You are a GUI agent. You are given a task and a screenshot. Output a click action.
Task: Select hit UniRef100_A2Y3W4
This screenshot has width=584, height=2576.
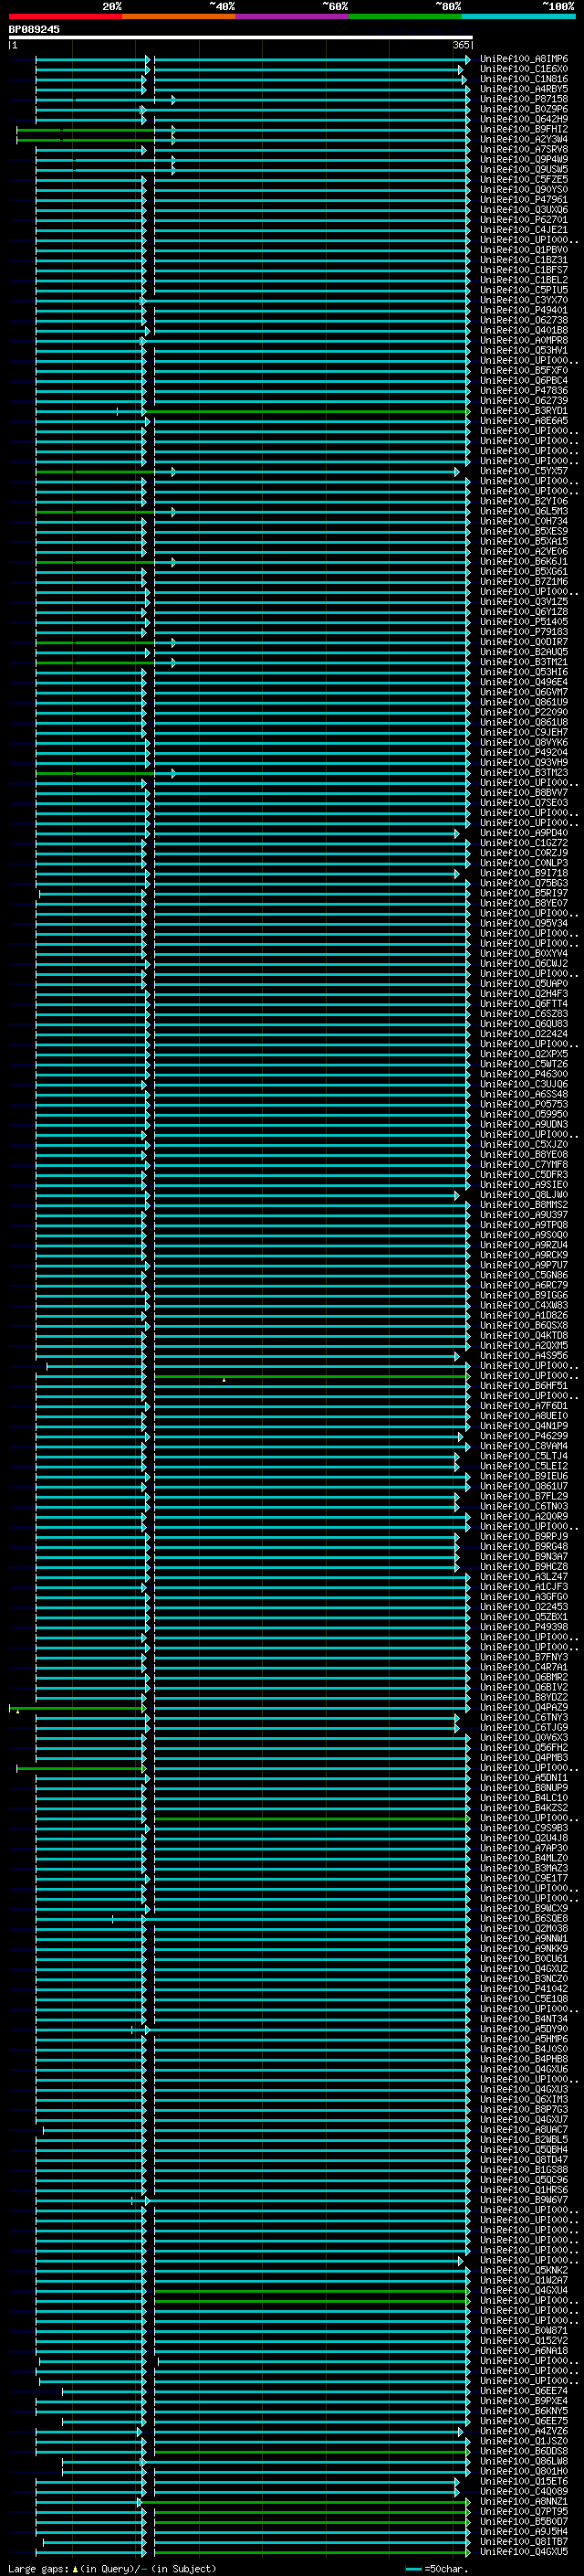click(x=523, y=139)
